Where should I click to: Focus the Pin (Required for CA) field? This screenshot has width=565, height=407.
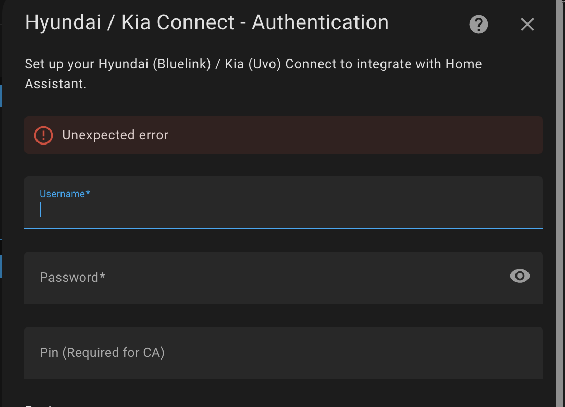[x=284, y=353]
